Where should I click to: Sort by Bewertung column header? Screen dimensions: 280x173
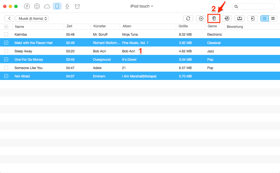pos(235,27)
